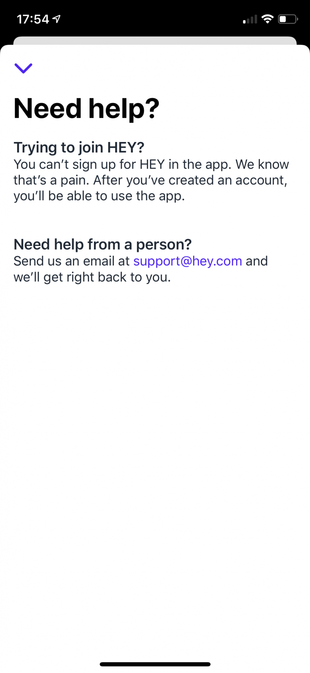The image size is (310, 673).
Task: Tap the 17:54 clock in status bar
Action: [33, 19]
